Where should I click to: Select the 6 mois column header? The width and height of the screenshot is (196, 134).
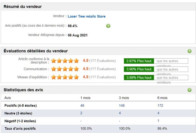click(x=162, y=98)
